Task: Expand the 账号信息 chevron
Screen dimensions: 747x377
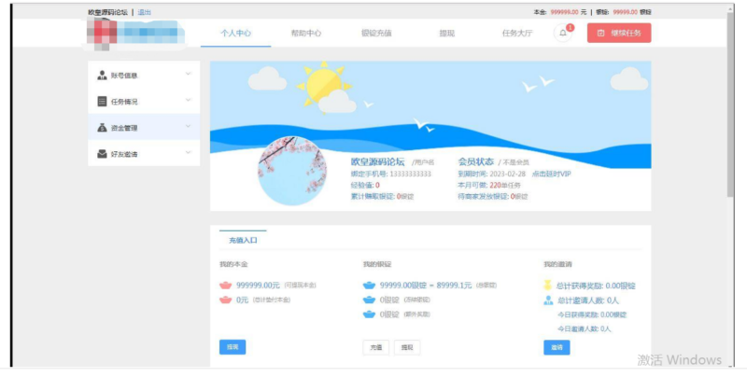Action: [x=189, y=74]
